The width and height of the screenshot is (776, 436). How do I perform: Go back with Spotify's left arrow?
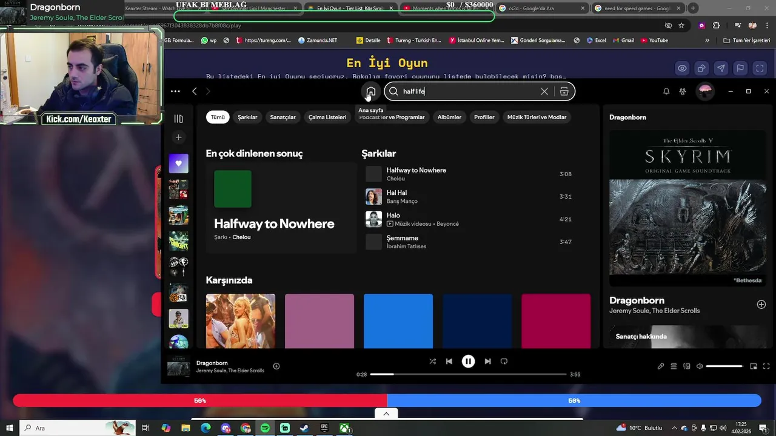(195, 91)
